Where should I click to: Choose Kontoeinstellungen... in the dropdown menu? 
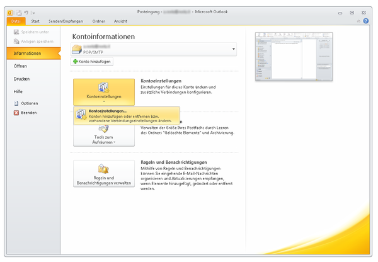127,116
